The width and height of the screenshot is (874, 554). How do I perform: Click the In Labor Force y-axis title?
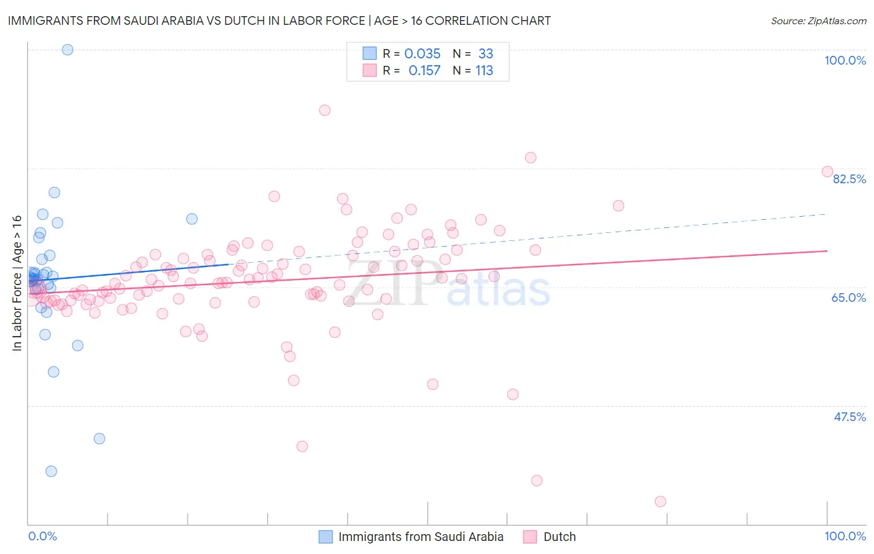(17, 283)
